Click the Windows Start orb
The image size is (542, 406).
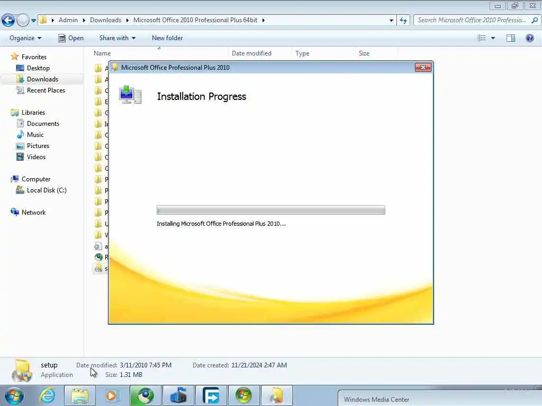pyautogui.click(x=14, y=395)
